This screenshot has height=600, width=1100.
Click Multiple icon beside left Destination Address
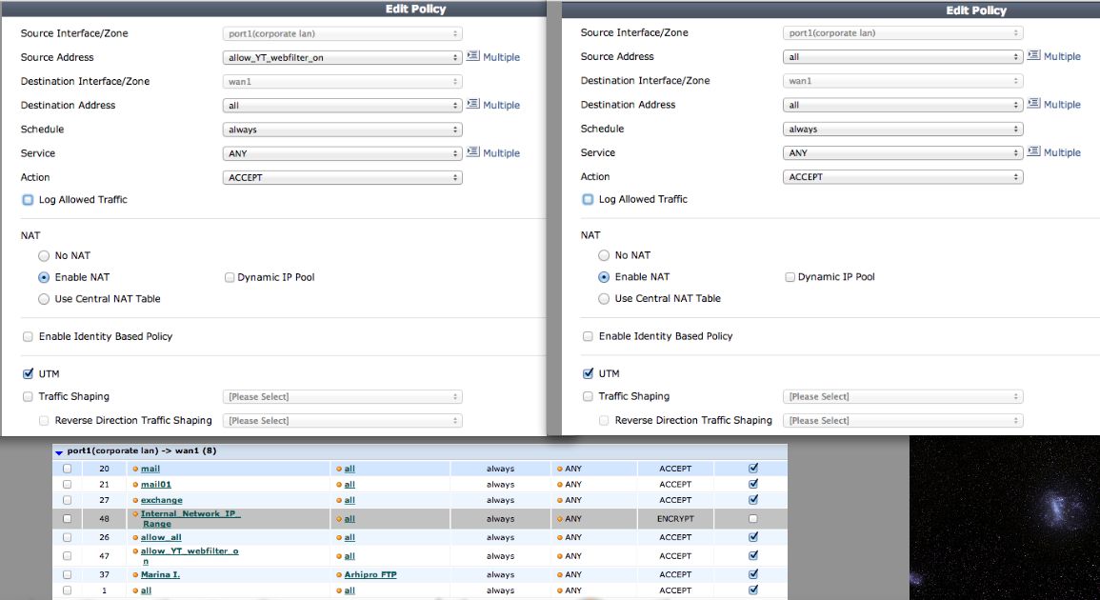tap(473, 104)
